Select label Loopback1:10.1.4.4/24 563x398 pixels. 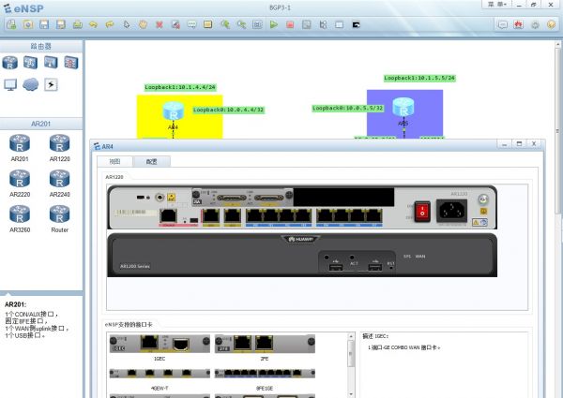click(x=180, y=87)
